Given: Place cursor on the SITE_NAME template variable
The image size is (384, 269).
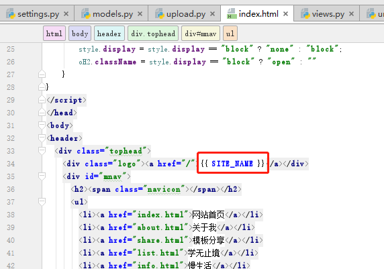Looking at the screenshot, I should tap(232, 163).
